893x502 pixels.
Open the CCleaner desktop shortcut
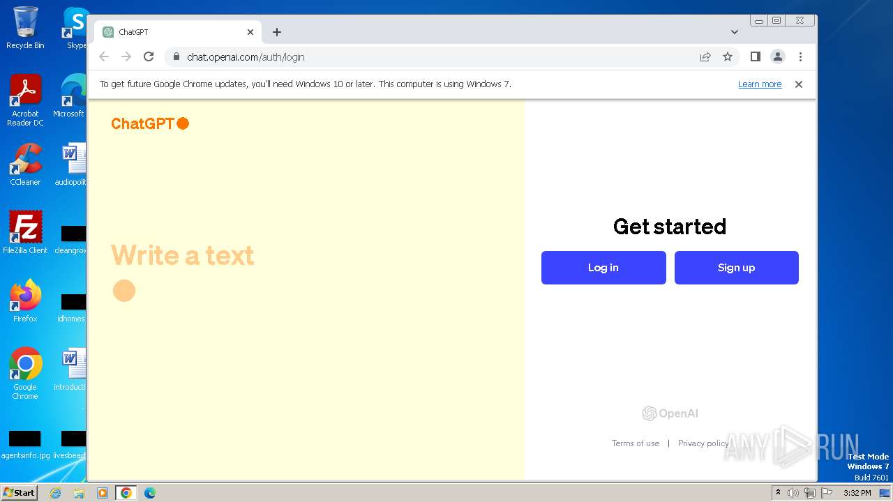[25, 165]
